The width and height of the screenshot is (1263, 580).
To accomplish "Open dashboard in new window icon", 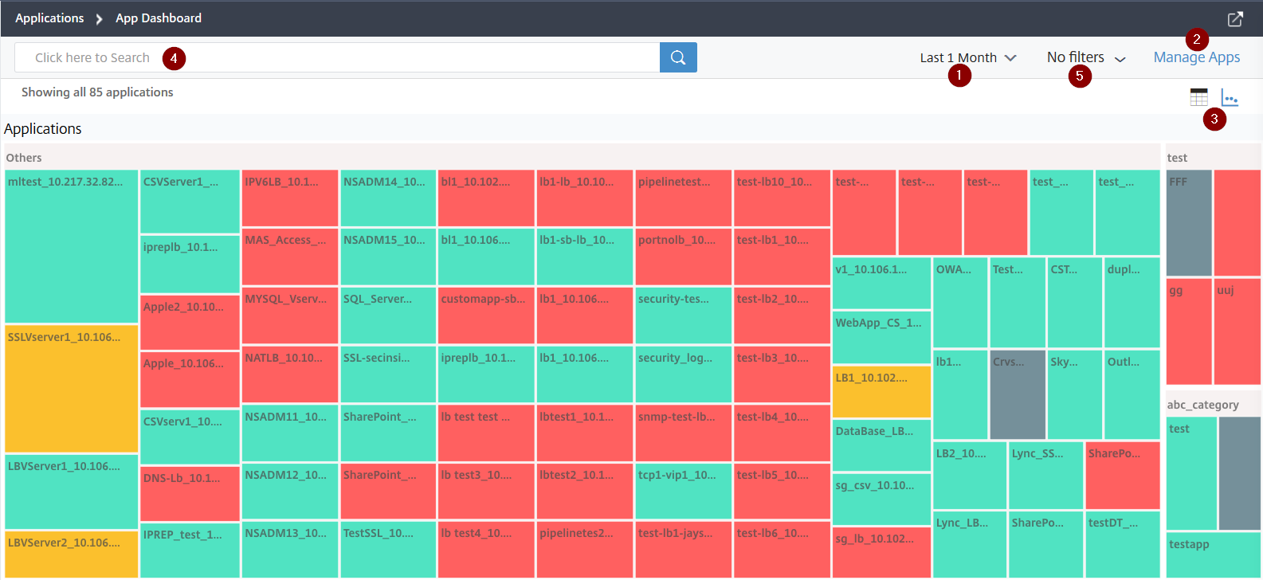I will tap(1235, 19).
